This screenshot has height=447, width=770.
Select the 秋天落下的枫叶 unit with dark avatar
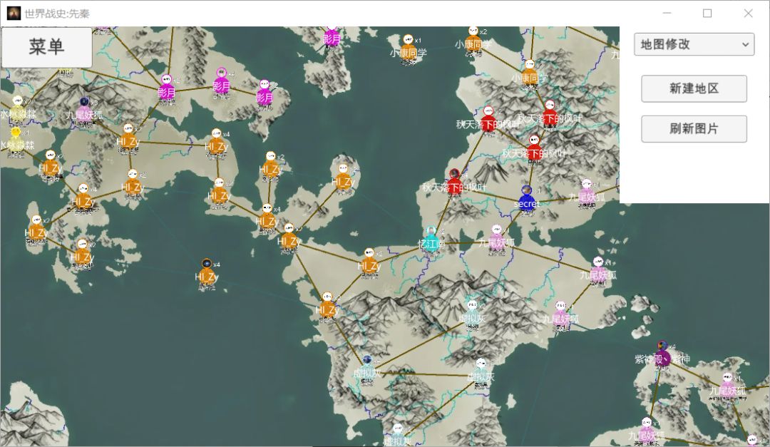click(x=454, y=183)
